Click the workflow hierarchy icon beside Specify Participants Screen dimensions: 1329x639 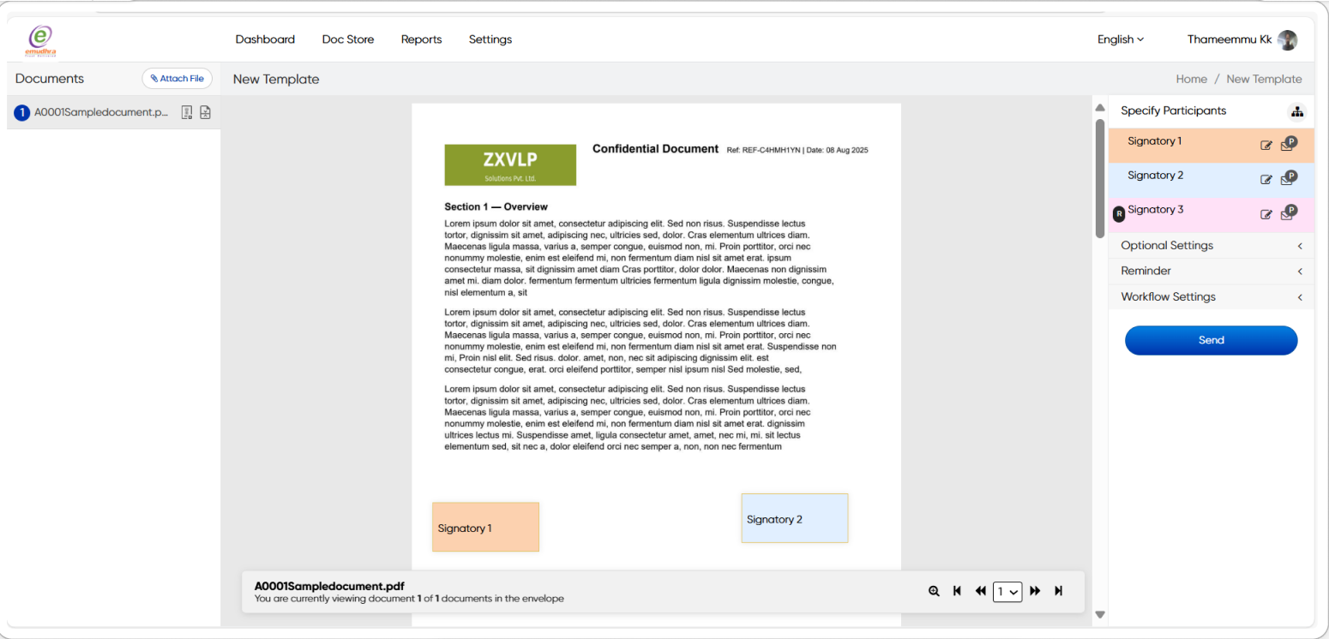(1296, 111)
